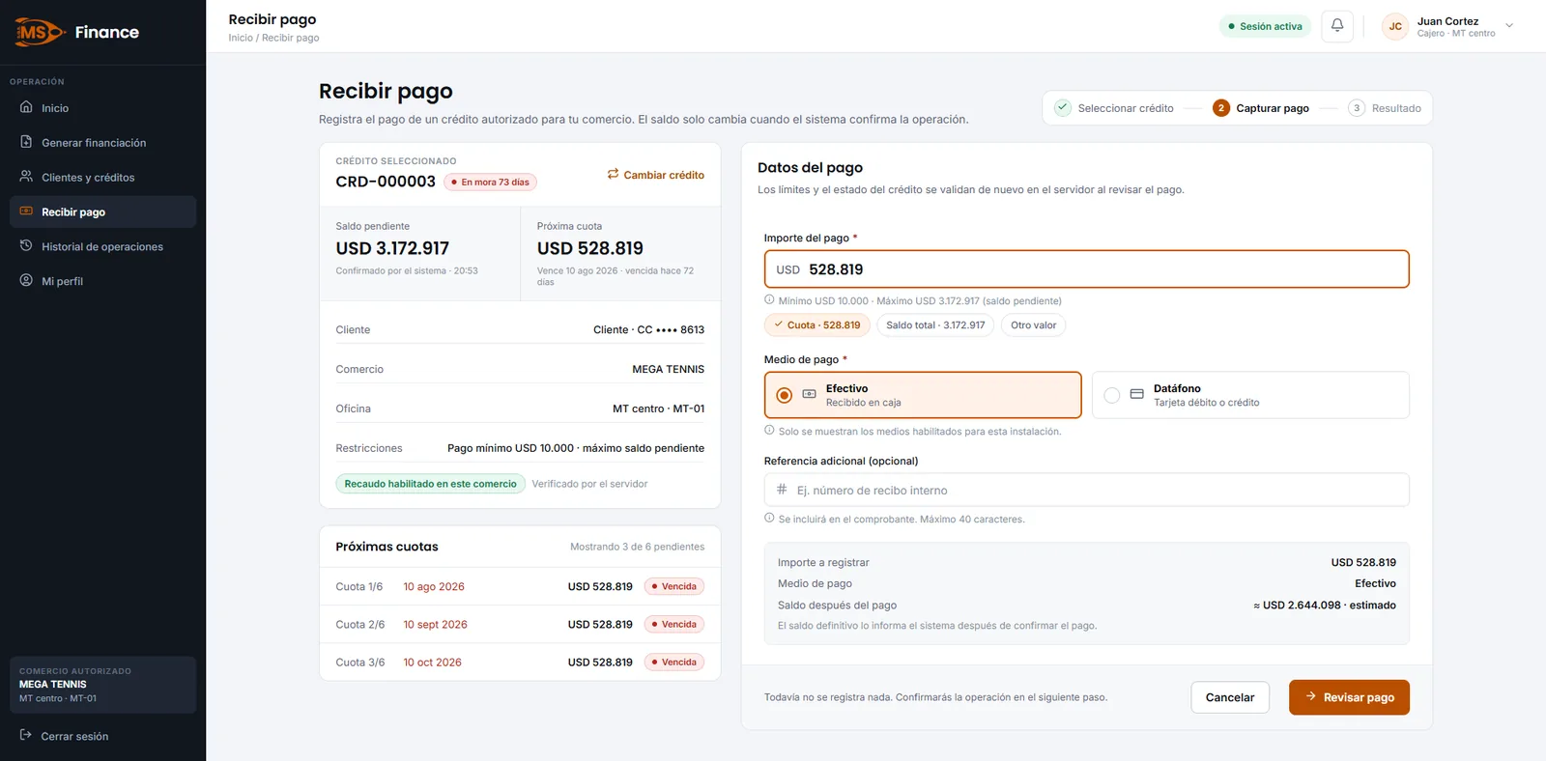Image resolution: width=1546 pixels, height=761 pixels.
Task: Click the Generar financiación document icon
Action: (26, 142)
